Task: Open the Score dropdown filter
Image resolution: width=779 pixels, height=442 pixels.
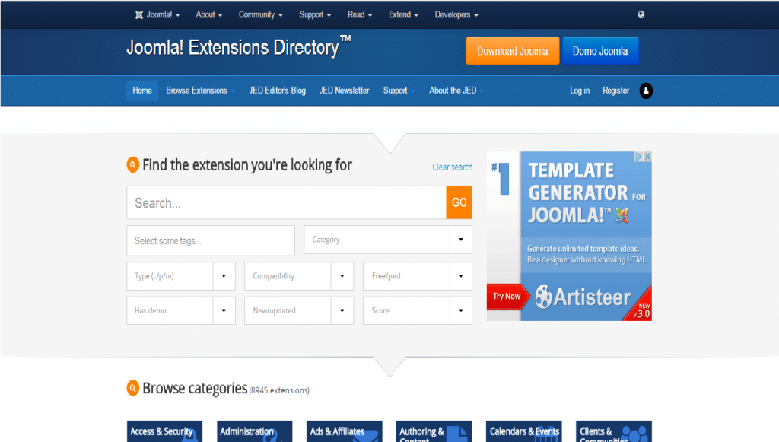Action: tap(417, 310)
